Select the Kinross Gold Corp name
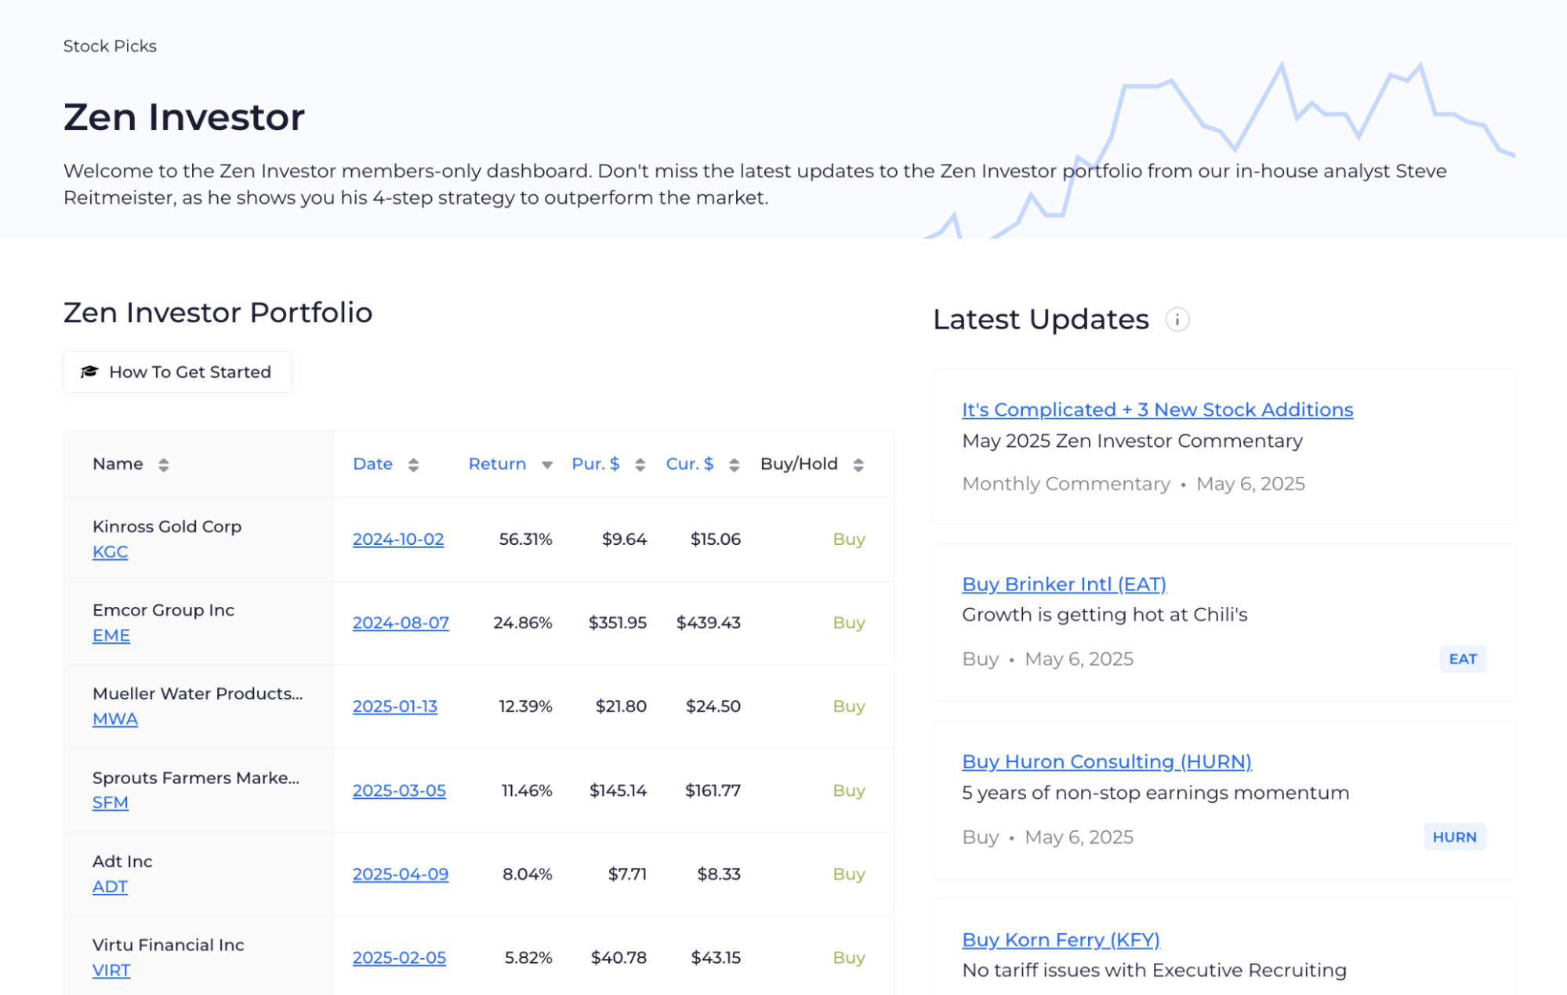 click(x=167, y=527)
